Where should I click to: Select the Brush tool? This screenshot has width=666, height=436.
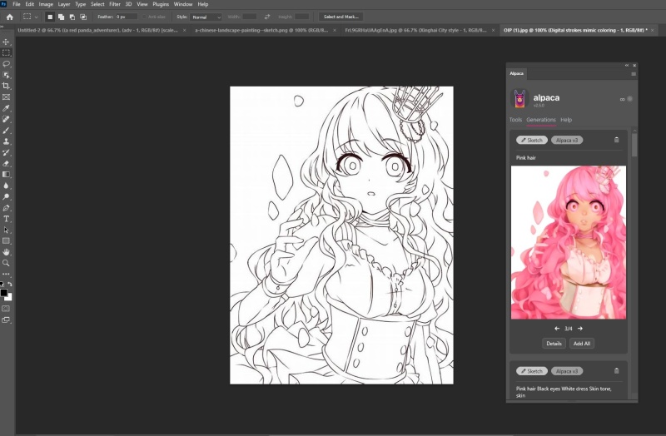(6, 131)
